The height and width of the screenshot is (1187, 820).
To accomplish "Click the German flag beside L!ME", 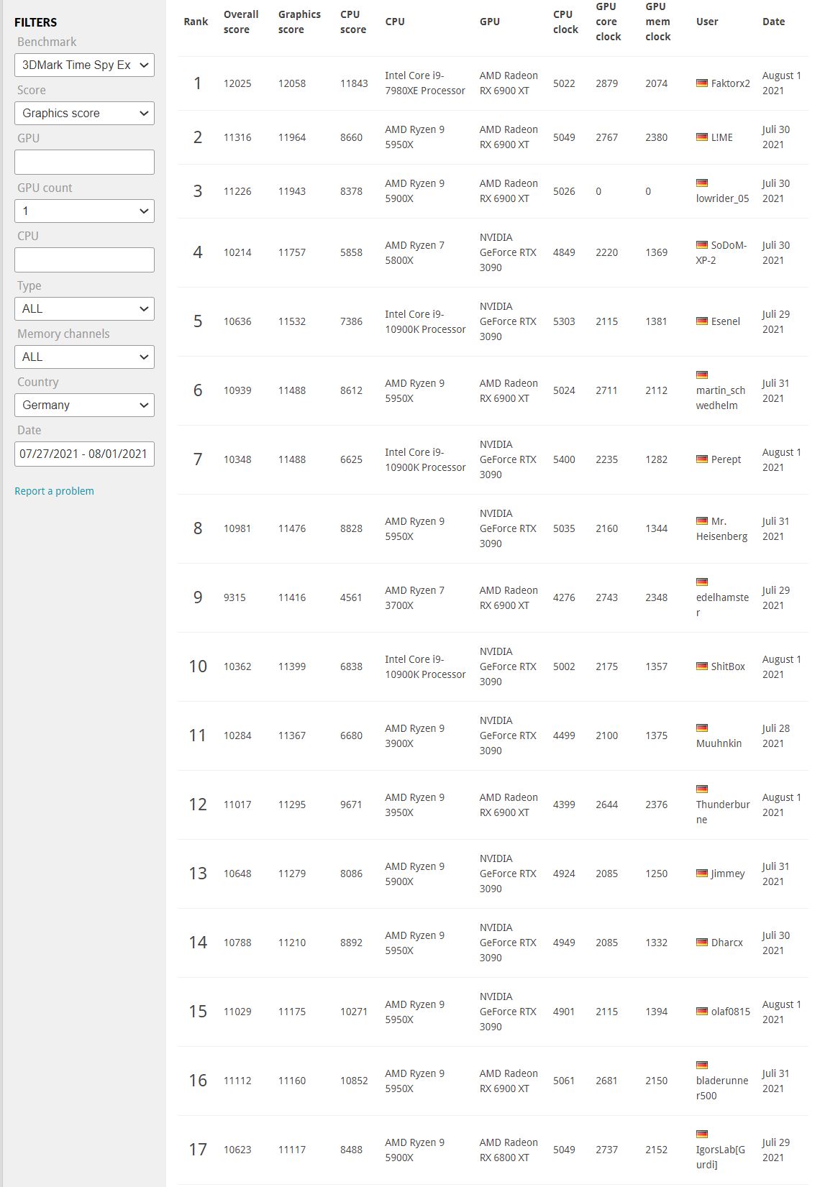I will click(702, 137).
